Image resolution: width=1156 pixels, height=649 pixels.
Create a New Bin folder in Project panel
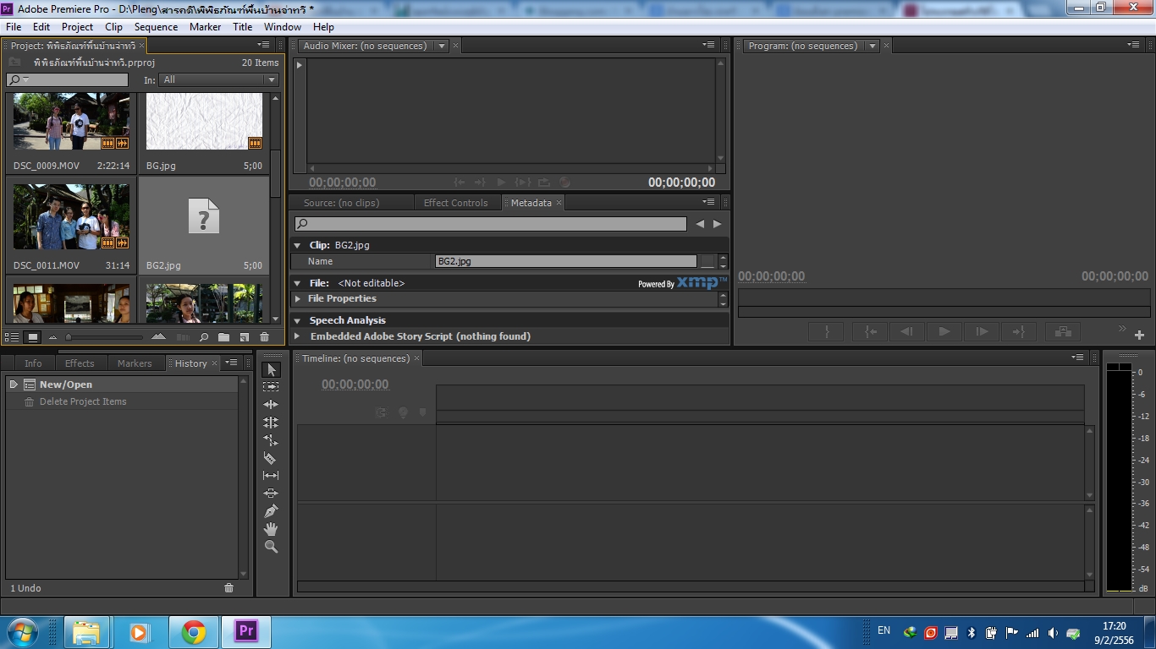click(x=223, y=337)
